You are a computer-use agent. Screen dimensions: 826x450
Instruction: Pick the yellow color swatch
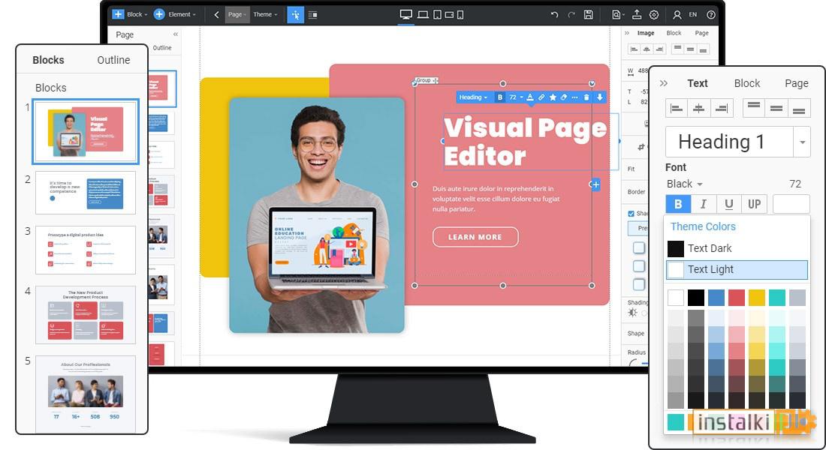756,298
